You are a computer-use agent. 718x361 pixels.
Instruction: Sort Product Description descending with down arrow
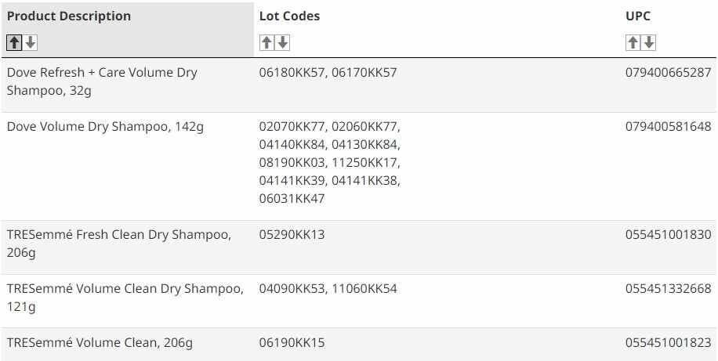31,43
